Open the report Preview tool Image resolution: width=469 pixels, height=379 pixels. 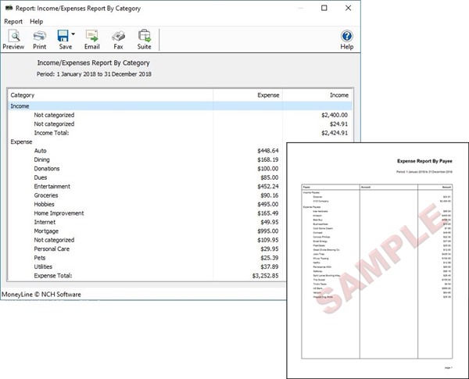[13, 40]
